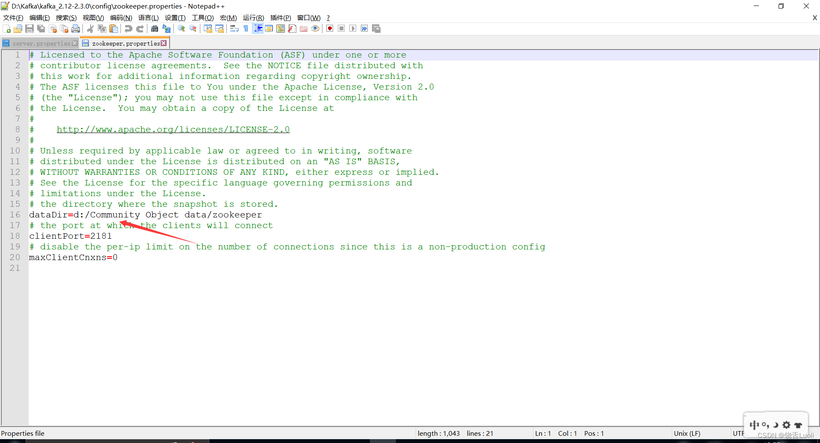Toggle word wrap toolbar icon
Viewport: 820px width, 443px height.
(x=234, y=29)
